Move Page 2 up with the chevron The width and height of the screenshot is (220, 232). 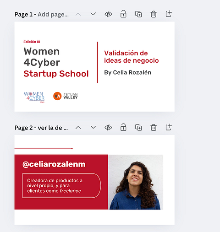78,128
